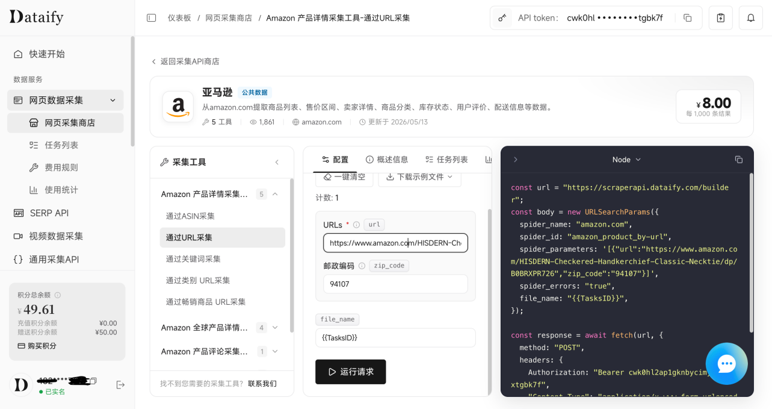Viewport: 772px width, 409px height.
Task: Copy the account ID with the copy icon
Action: [93, 381]
